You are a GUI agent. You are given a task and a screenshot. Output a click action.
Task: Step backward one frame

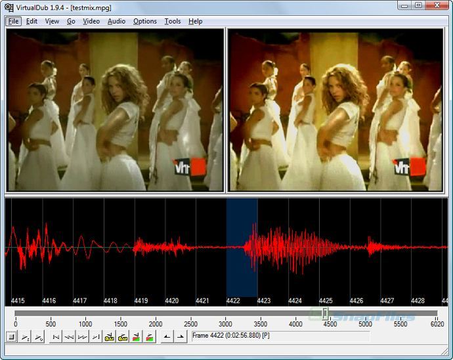(x=69, y=337)
